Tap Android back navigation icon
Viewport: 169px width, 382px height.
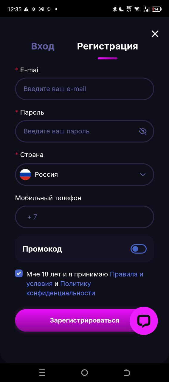point(127,372)
